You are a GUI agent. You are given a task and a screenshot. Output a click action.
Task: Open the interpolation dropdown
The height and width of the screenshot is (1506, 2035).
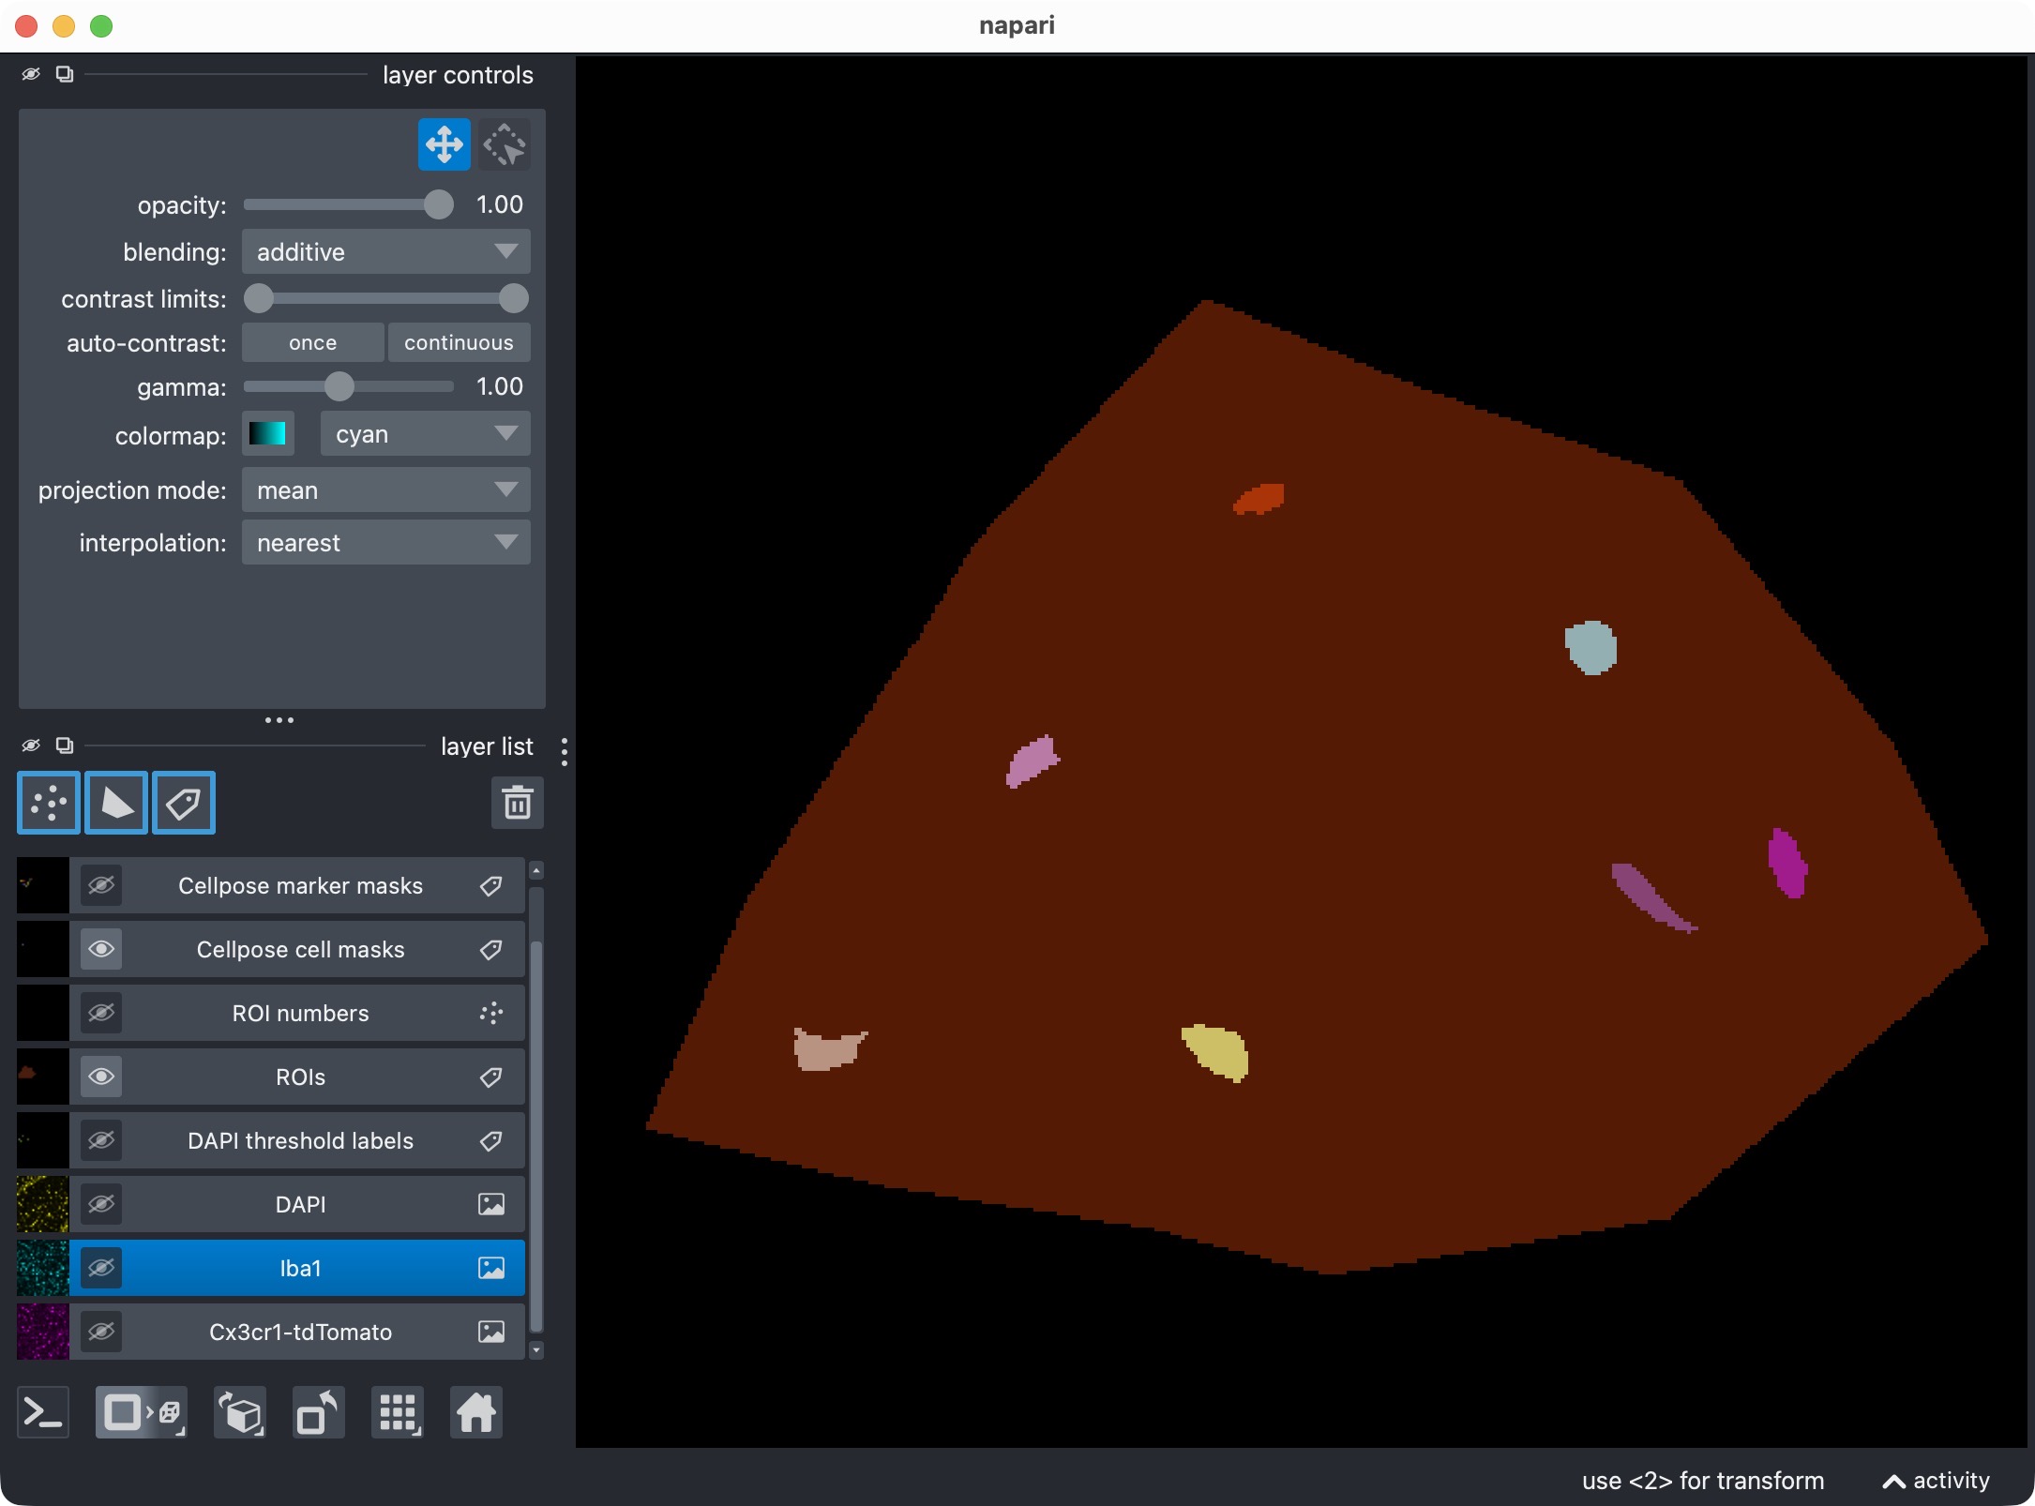386,543
